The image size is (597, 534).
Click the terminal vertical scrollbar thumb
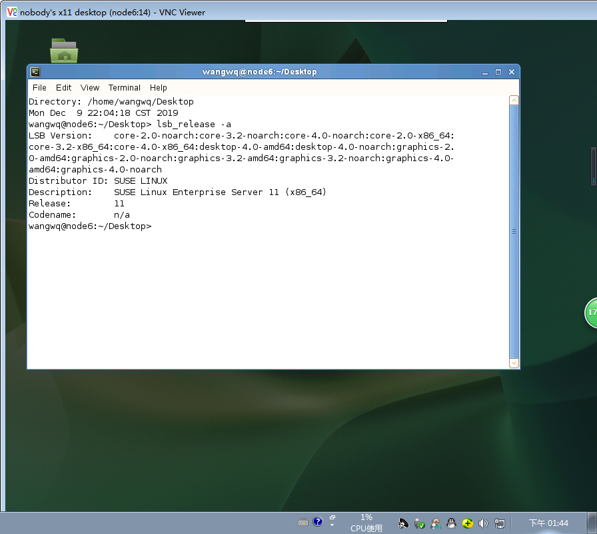click(514, 232)
